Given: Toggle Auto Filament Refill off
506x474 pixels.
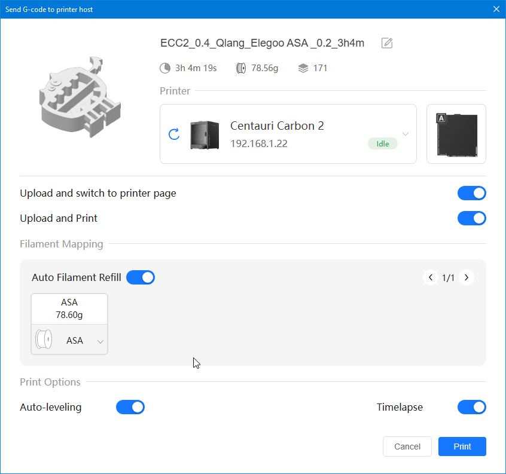Looking at the screenshot, I should click(141, 277).
